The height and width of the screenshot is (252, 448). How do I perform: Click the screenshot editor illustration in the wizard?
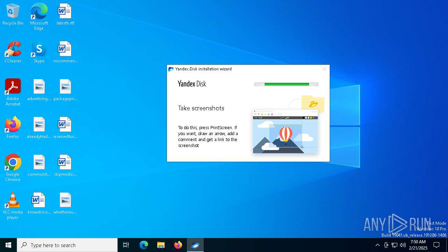click(x=285, y=132)
